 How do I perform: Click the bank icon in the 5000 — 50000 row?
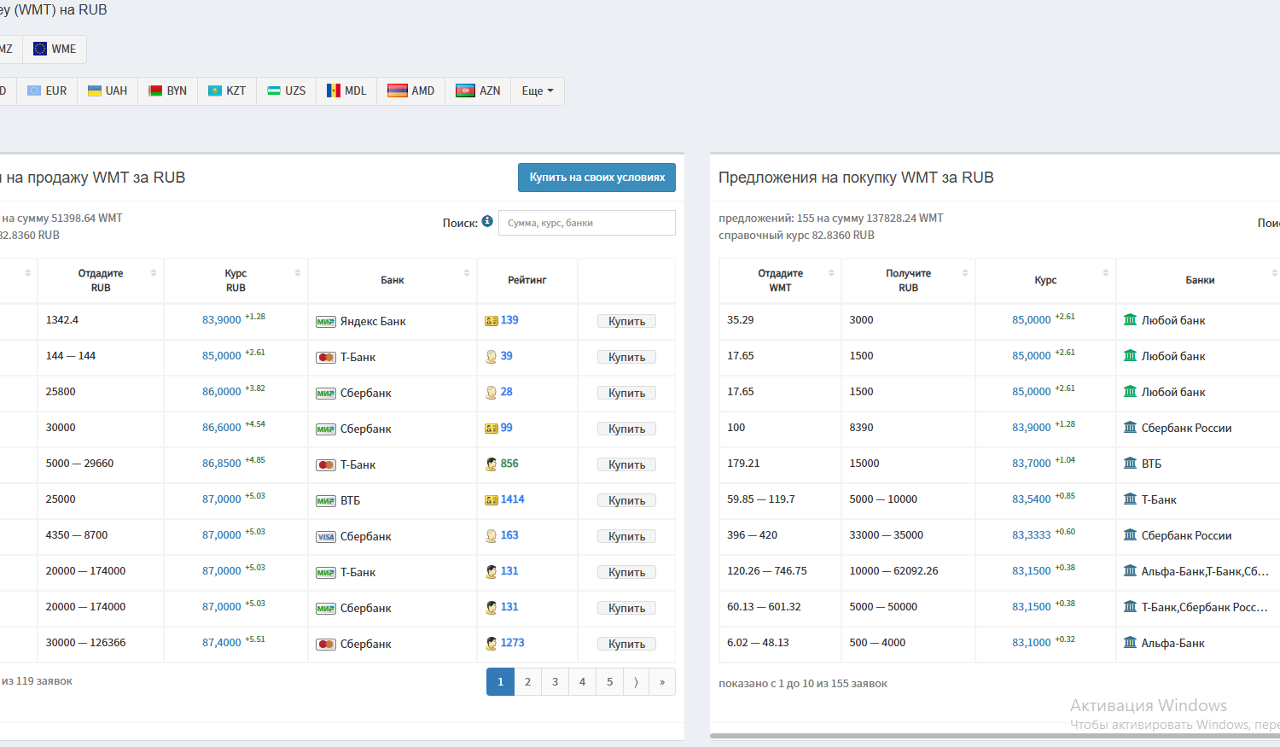click(1130, 606)
